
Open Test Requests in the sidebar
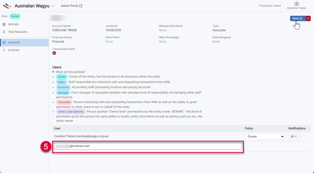pos(18,32)
